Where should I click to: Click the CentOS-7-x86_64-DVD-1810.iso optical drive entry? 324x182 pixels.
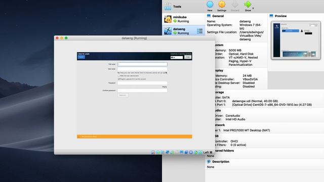coord(272,105)
